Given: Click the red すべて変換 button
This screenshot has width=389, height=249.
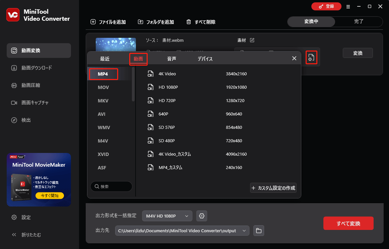Looking at the screenshot, I should point(348,223).
